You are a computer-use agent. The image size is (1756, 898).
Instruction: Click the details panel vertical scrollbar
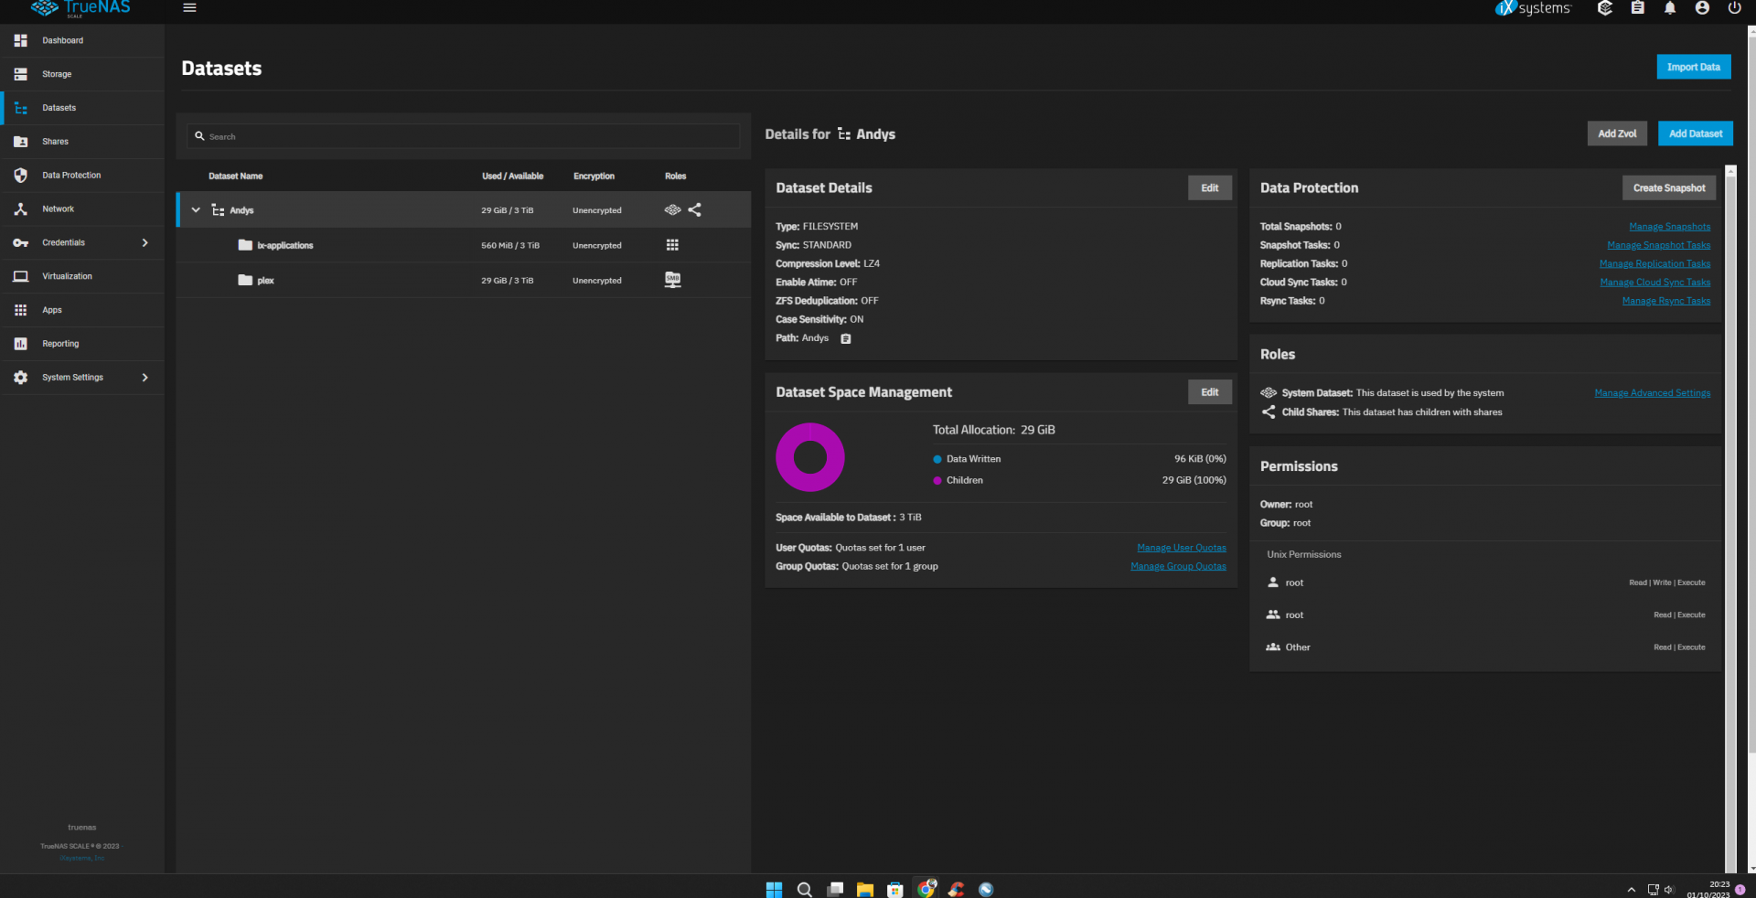click(1729, 518)
